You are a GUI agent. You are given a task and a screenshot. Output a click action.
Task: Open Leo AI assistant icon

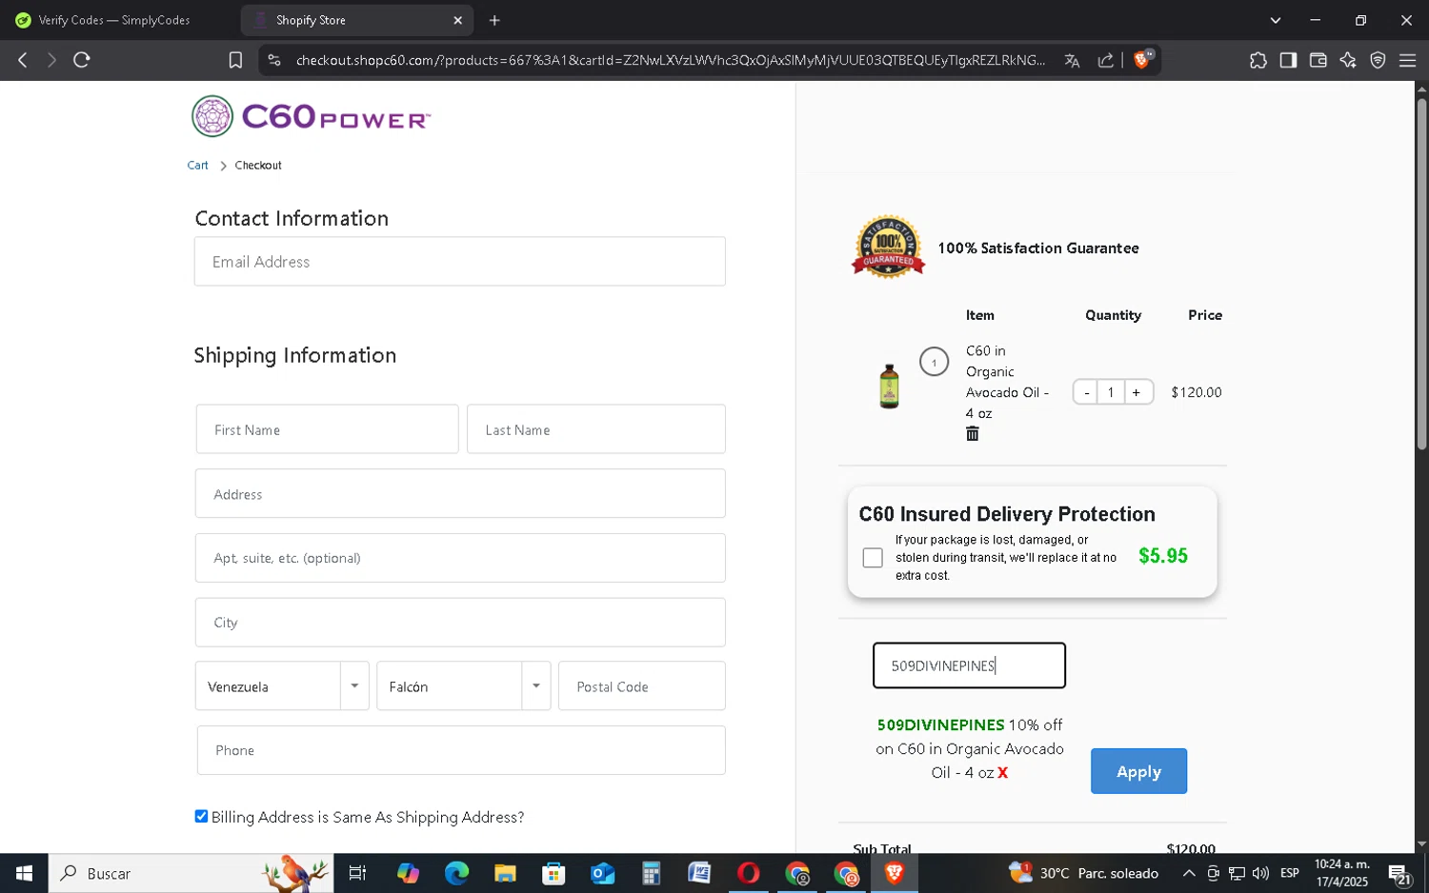[1348, 60]
